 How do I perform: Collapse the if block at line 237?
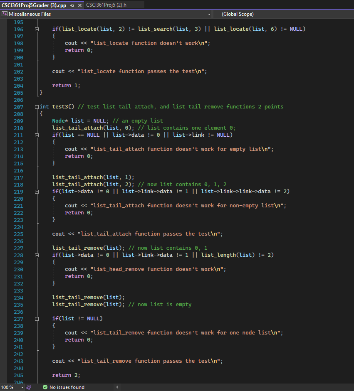[37, 318]
